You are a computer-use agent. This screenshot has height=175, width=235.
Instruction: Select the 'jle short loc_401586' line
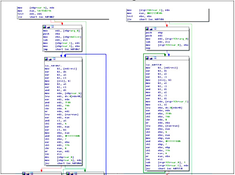pyautogui.click(x=145, y=19)
